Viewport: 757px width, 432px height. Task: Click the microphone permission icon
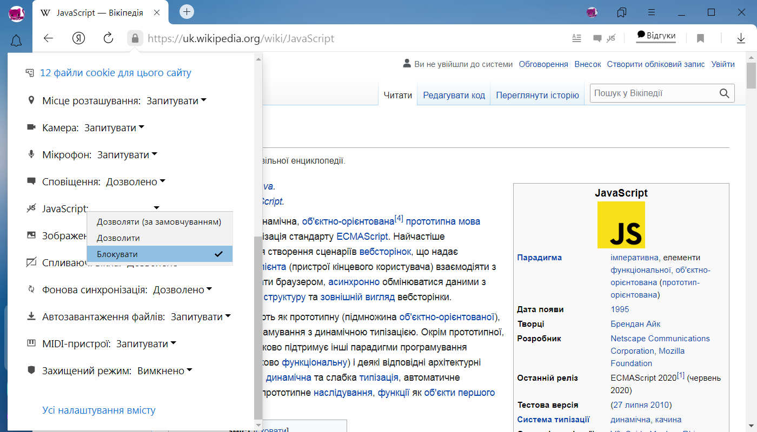pyautogui.click(x=31, y=154)
